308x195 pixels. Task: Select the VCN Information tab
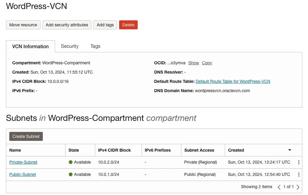30,46
